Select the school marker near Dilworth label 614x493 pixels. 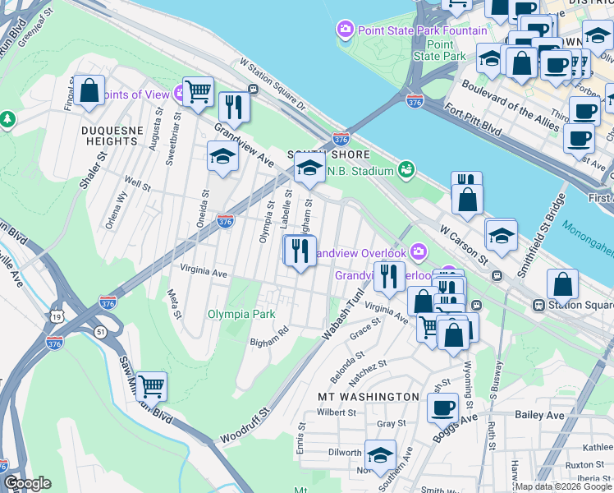point(380,458)
